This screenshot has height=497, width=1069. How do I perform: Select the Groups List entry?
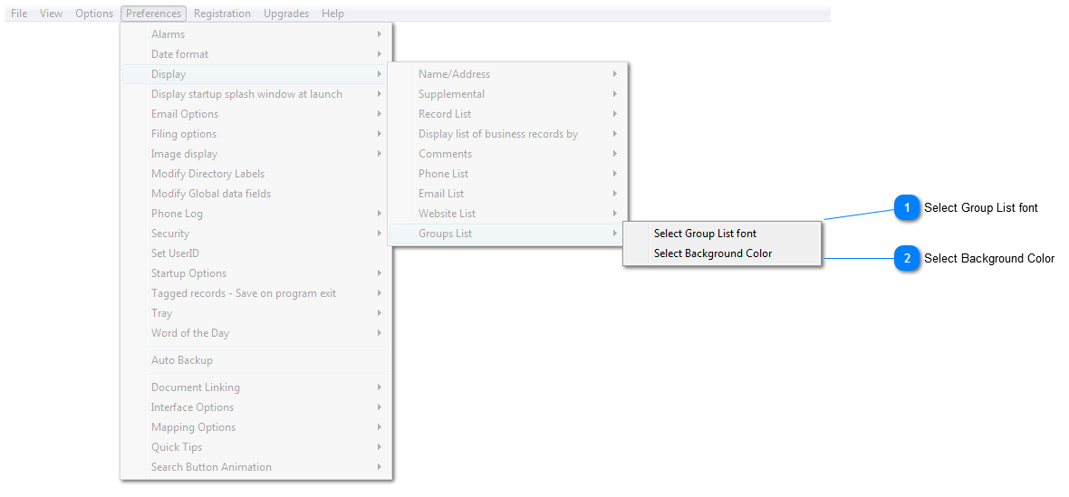(508, 234)
